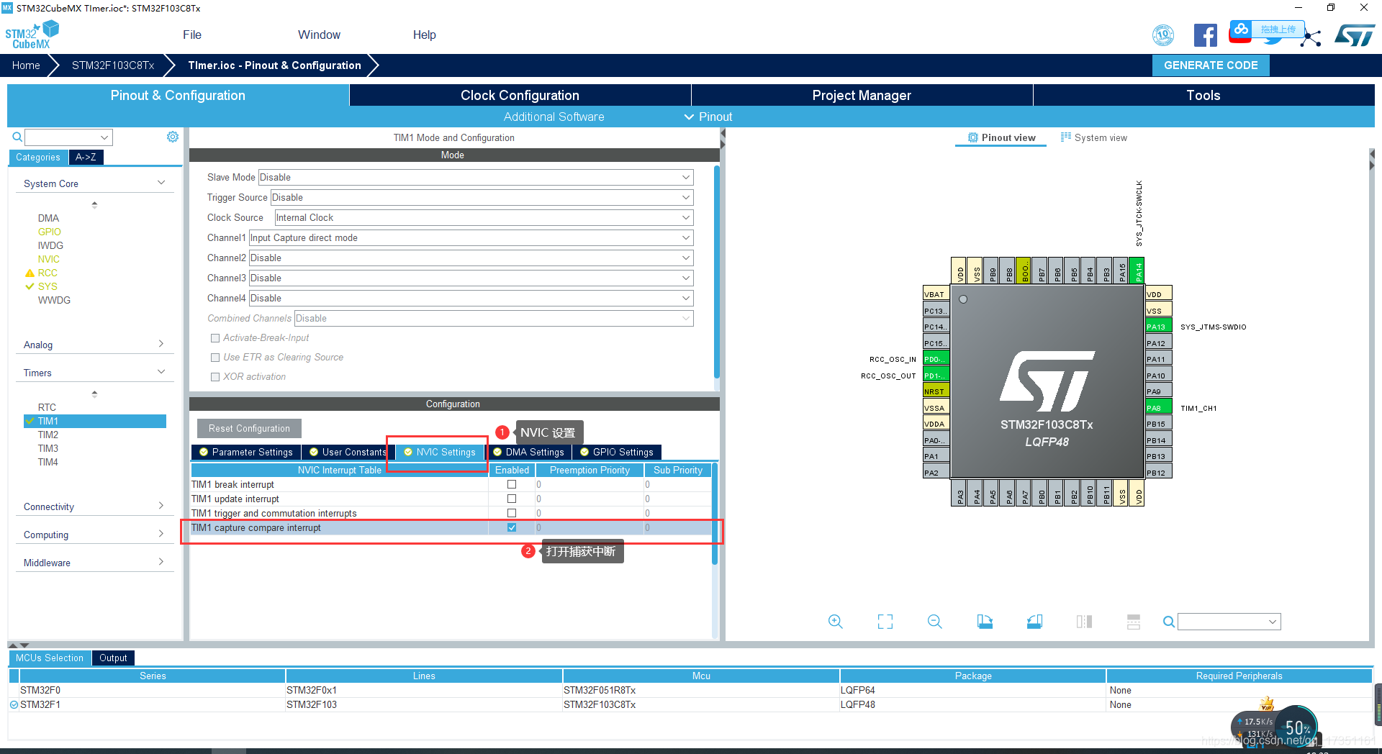Screen dimensions: 1382x754
Task: Select the DMA Settings tab
Action: click(x=528, y=452)
